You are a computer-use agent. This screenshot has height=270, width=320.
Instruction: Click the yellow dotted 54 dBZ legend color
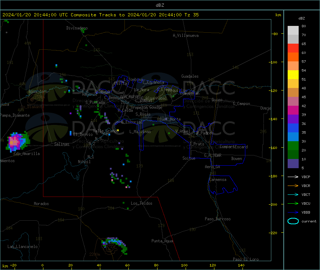[x=293, y=75]
